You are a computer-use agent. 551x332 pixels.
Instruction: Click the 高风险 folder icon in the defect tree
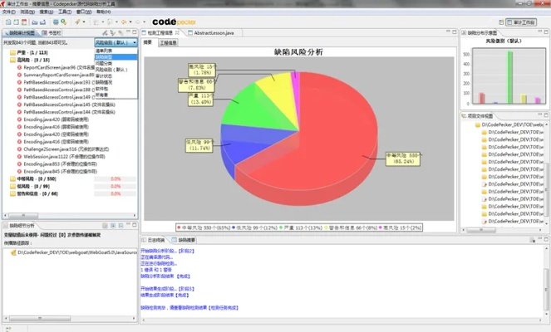click(12, 60)
